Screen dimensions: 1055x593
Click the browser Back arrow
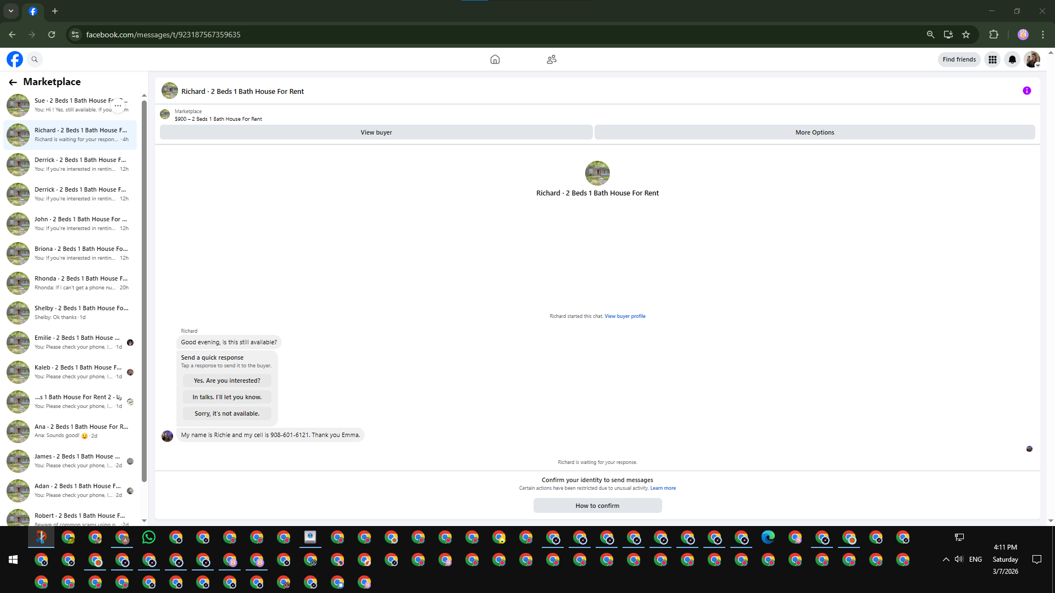[x=12, y=35]
